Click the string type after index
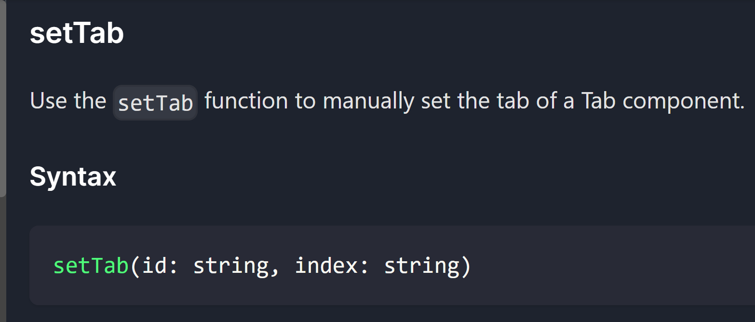This screenshot has width=755, height=322. pyautogui.click(x=422, y=267)
